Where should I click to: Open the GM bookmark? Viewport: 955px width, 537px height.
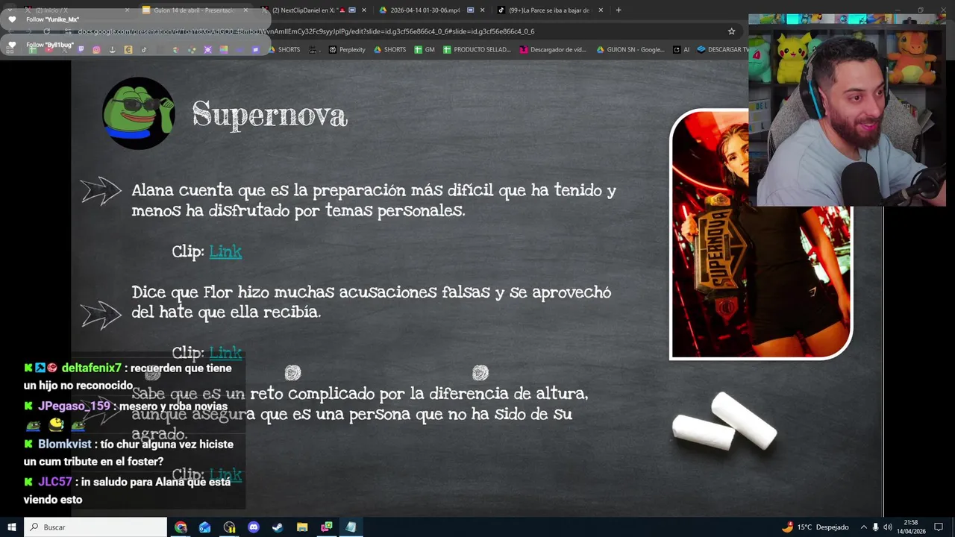[x=425, y=49]
